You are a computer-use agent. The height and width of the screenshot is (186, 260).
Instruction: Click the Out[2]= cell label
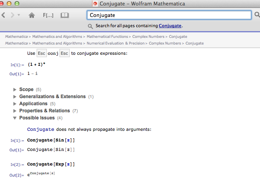coord(17,175)
